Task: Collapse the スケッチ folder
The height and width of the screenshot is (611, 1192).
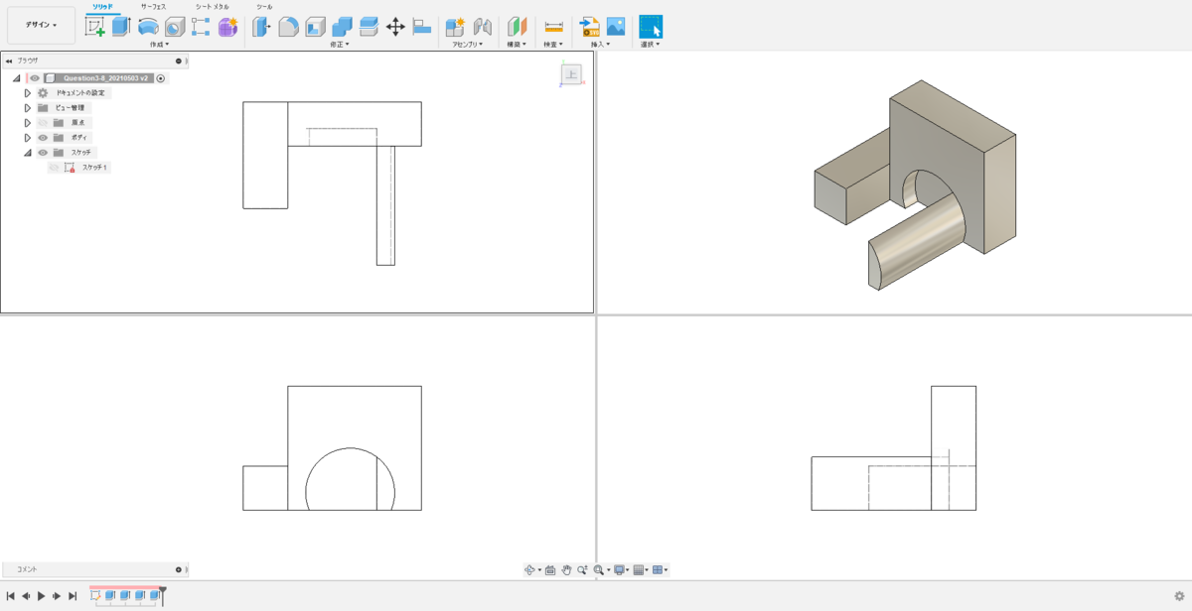Action: pyautogui.click(x=28, y=153)
